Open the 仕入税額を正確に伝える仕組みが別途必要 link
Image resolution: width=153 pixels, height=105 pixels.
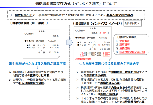pyautogui.click(x=109, y=64)
